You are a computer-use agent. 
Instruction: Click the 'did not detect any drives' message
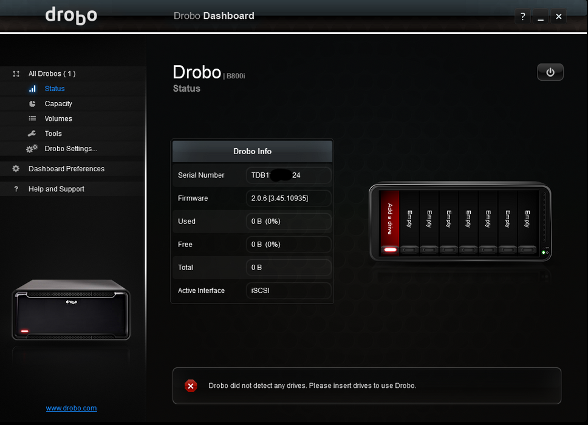click(312, 386)
